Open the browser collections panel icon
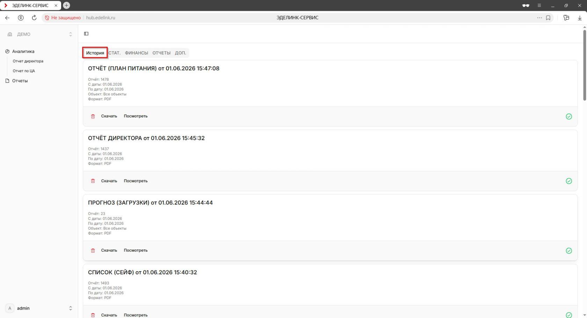This screenshot has width=587, height=318. coord(566,17)
